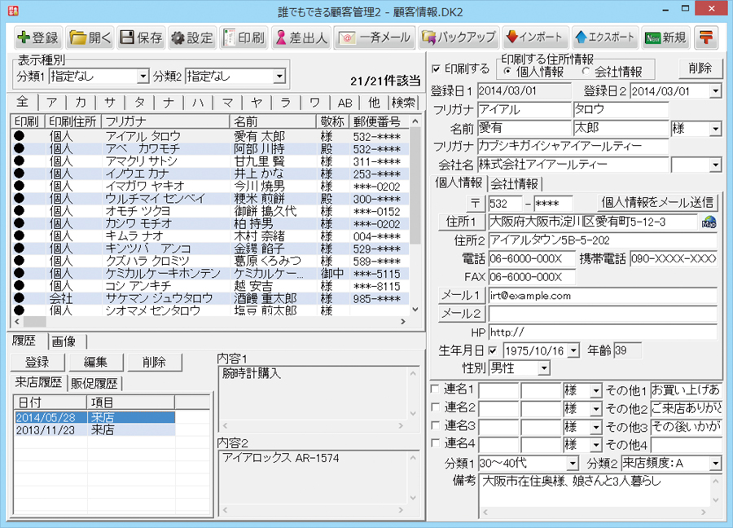Expand the 分類1 filter dropdown under 表示種別
Image resolution: width=733 pixels, height=528 pixels.
click(143, 77)
